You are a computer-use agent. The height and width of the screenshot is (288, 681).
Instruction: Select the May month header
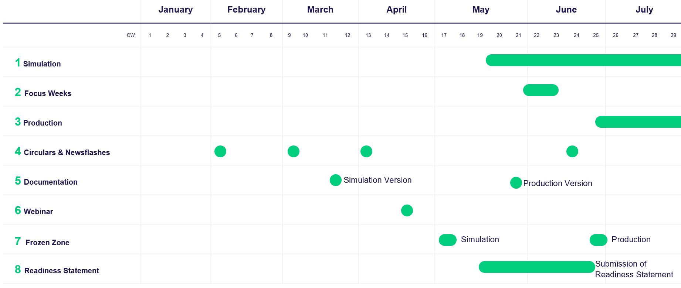pyautogui.click(x=481, y=10)
